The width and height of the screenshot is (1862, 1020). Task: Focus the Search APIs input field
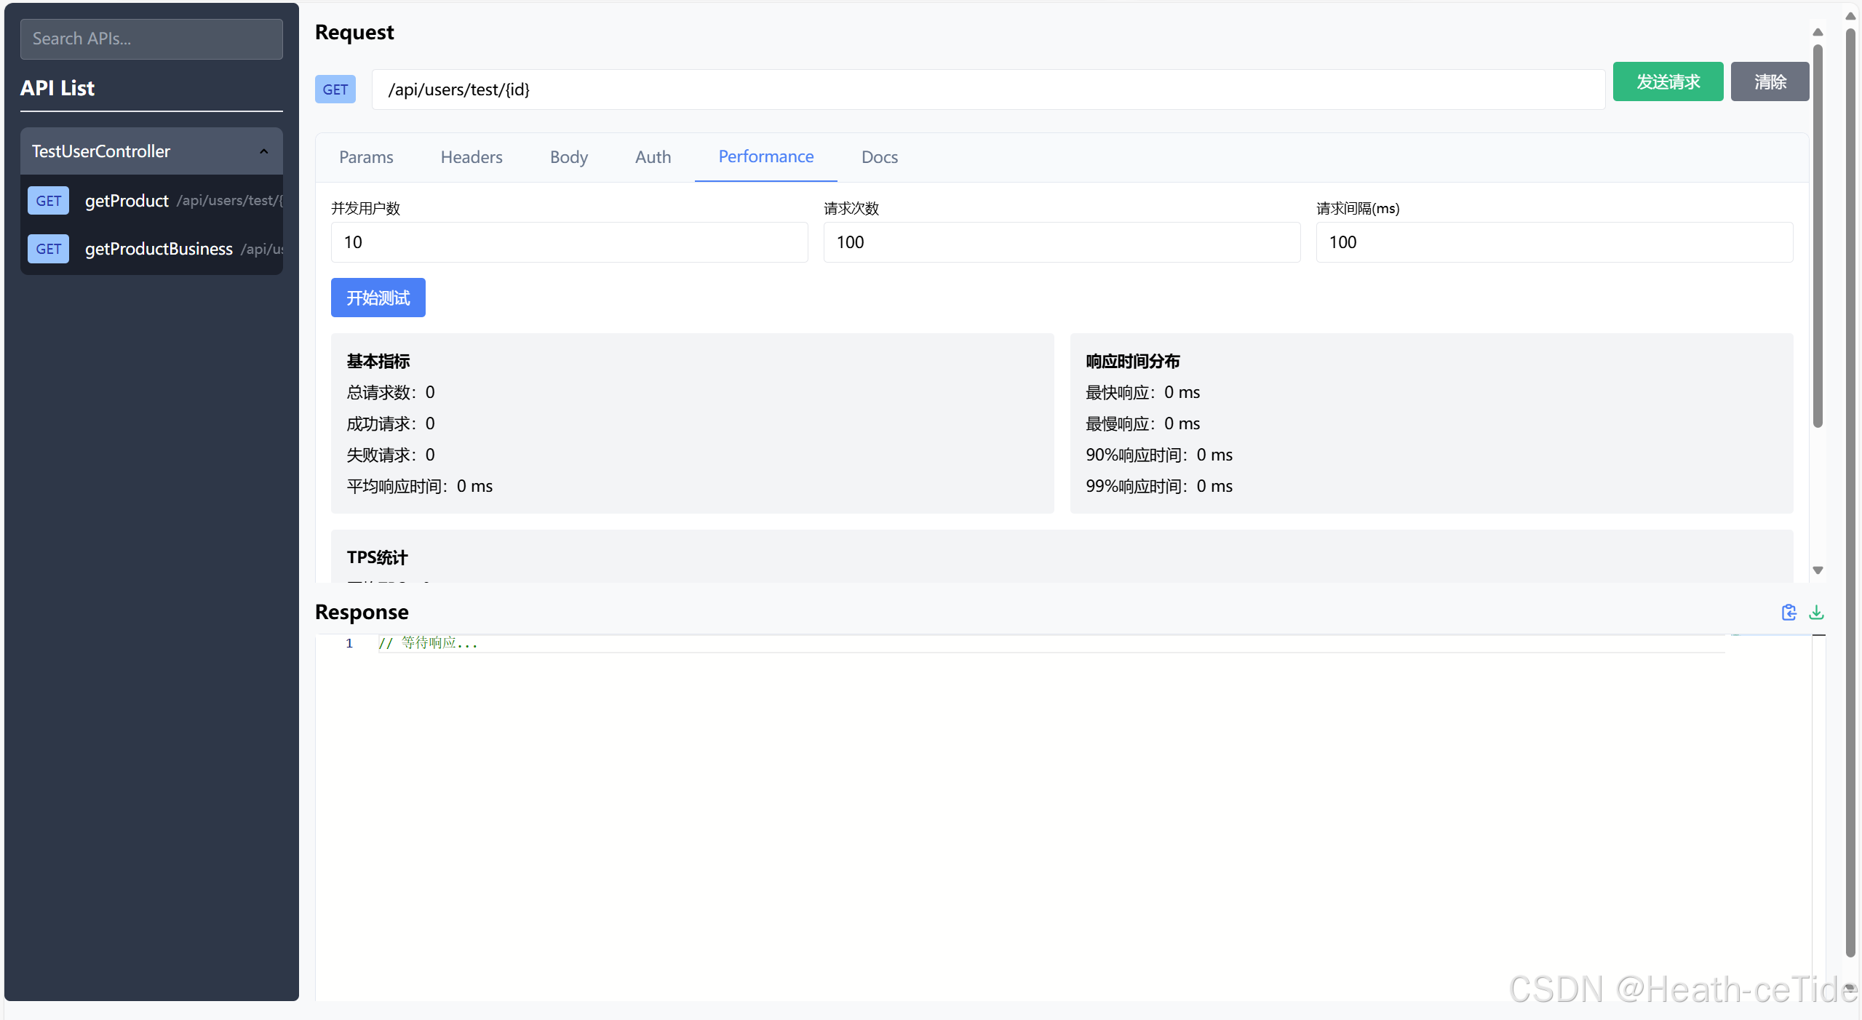pyautogui.click(x=151, y=39)
